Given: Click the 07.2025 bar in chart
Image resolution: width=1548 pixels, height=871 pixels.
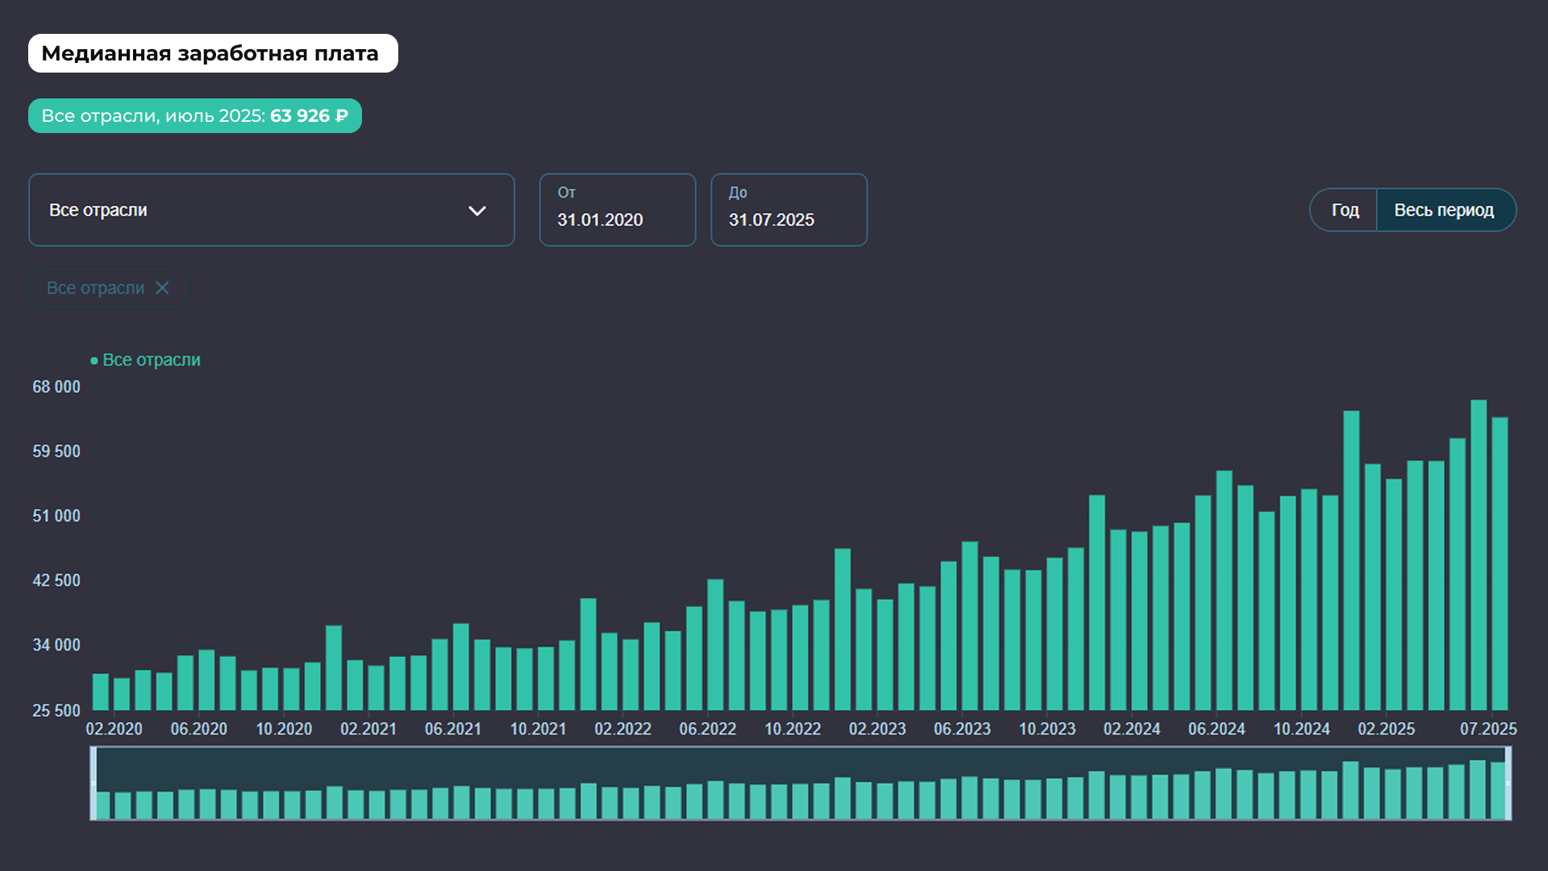Looking at the screenshot, I should pos(1500,564).
